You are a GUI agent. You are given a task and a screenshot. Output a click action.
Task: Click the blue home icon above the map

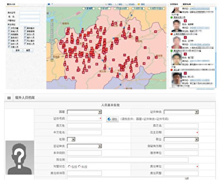coord(49,4)
